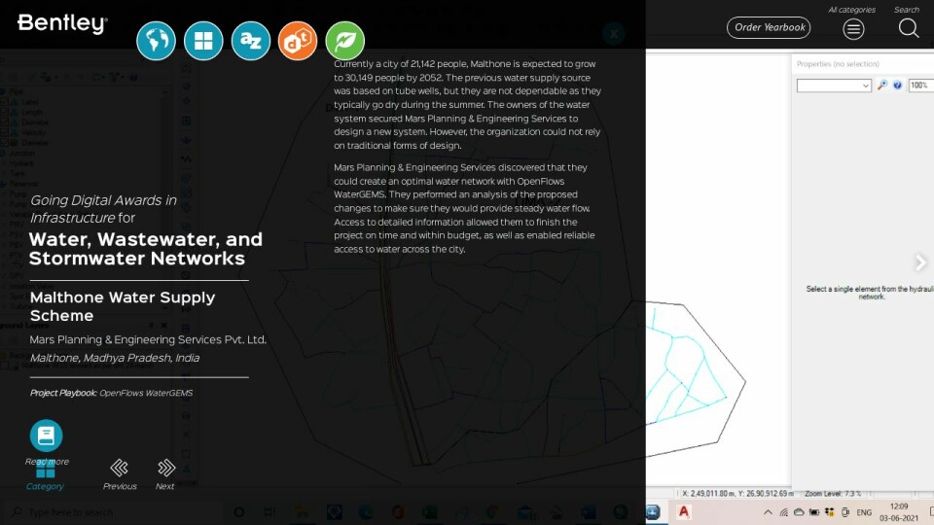Click the 'All categories' label
934x525 pixels.
click(852, 10)
